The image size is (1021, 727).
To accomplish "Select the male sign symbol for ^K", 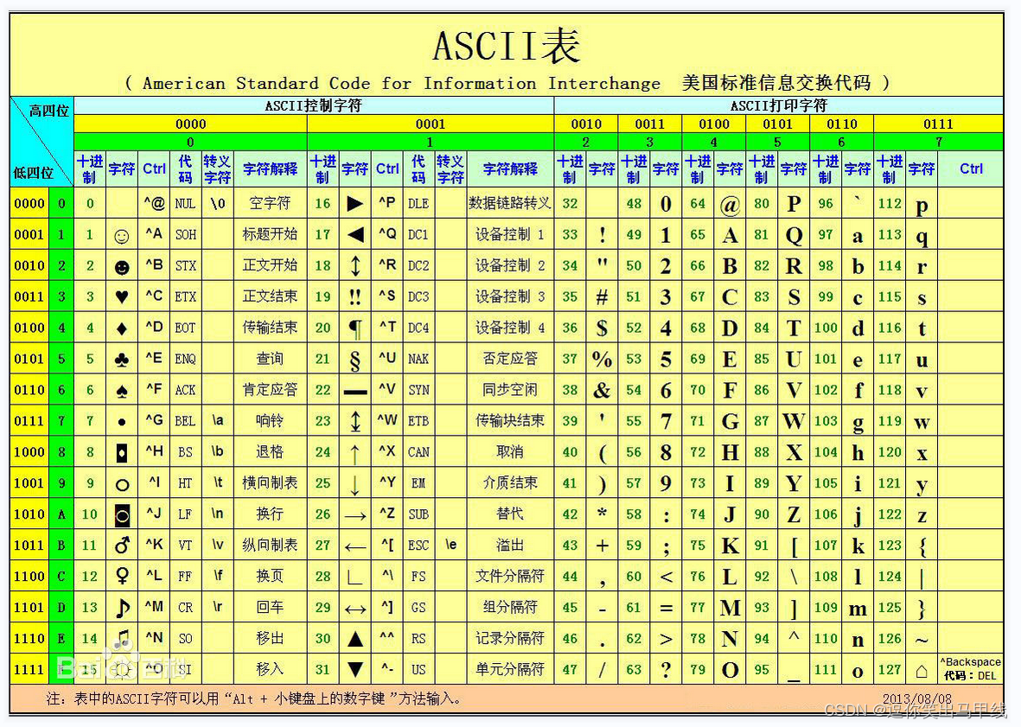I will pos(122,545).
